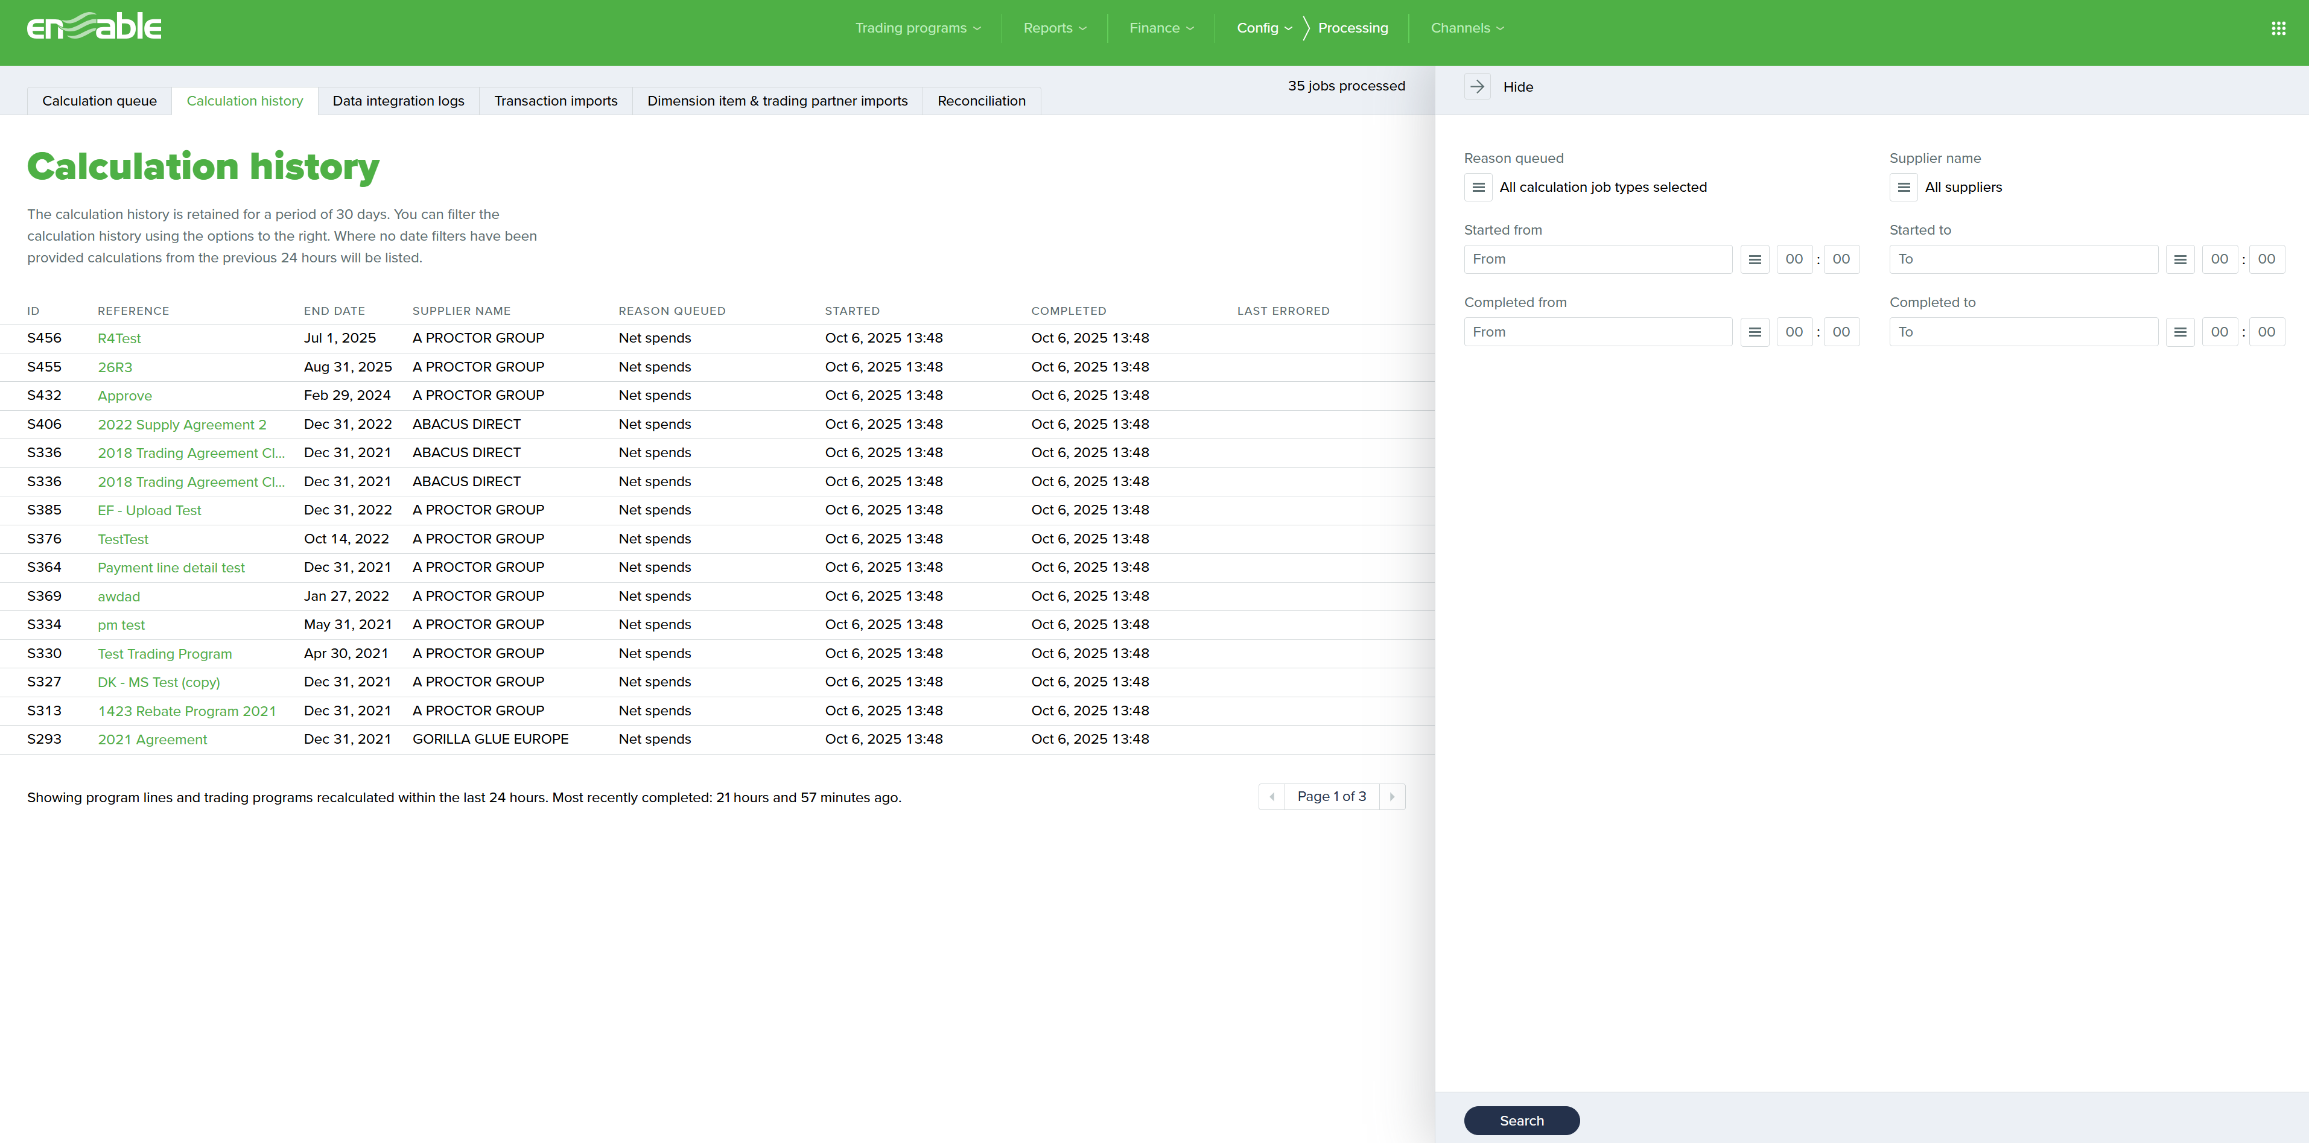Open the Finance dropdown menu

(x=1161, y=29)
